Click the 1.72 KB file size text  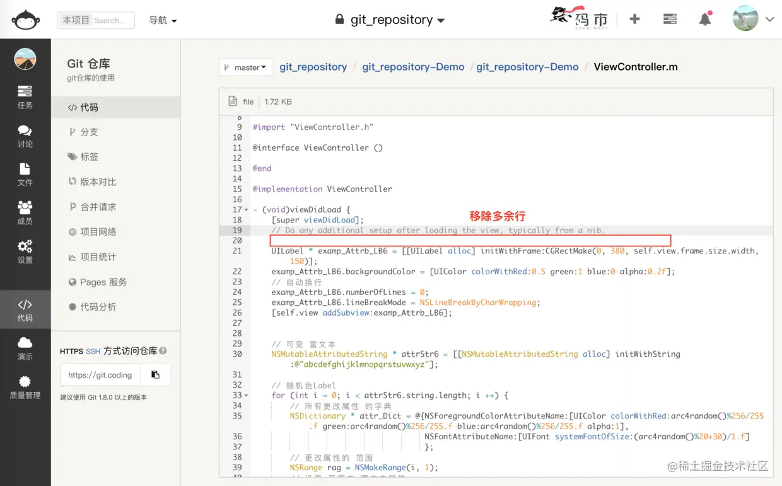click(x=278, y=101)
